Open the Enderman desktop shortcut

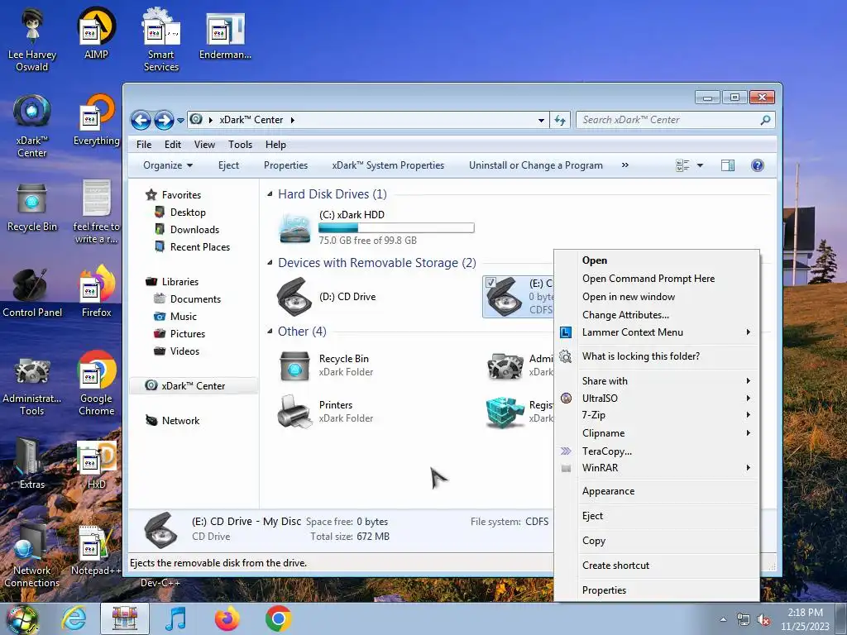pos(225,35)
